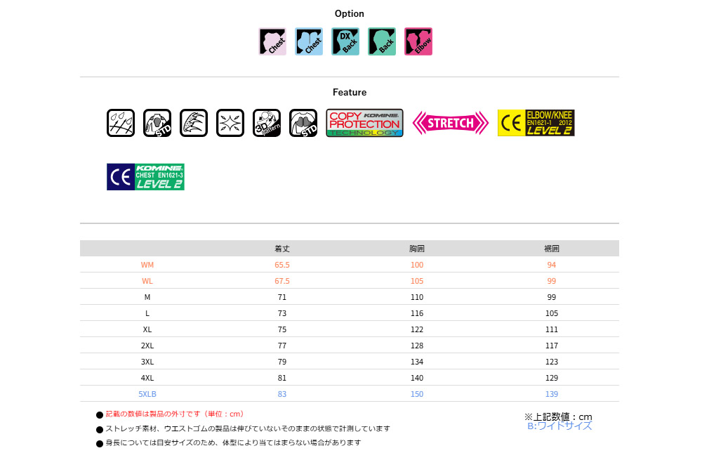Click the light blue Chest option icon
702x453 pixels.
309,41
